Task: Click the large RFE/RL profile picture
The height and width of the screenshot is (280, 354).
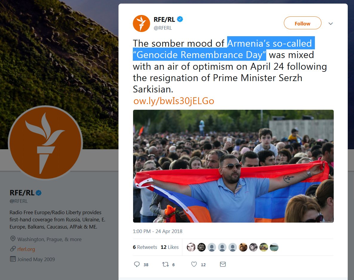Action: pyautogui.click(x=45, y=143)
